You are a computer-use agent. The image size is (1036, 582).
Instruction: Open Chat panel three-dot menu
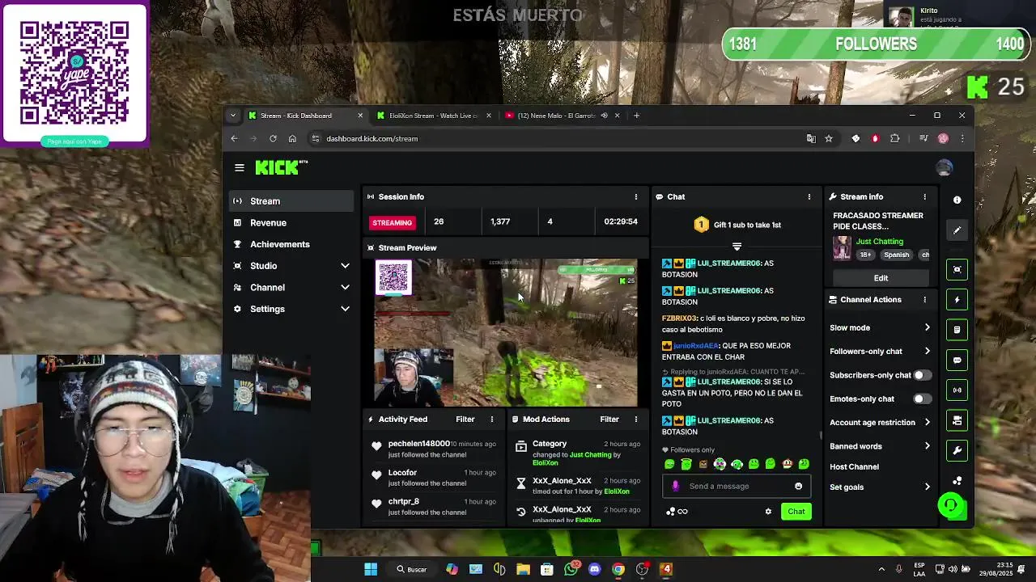click(x=809, y=196)
